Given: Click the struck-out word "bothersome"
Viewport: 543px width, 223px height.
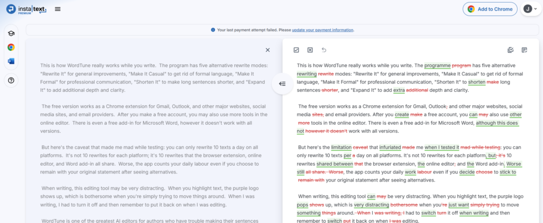Looking at the screenshot, I should (404, 204).
